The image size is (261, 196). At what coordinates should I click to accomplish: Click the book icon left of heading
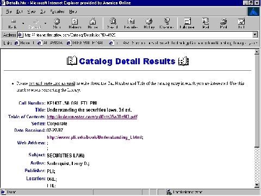[x=72, y=60]
